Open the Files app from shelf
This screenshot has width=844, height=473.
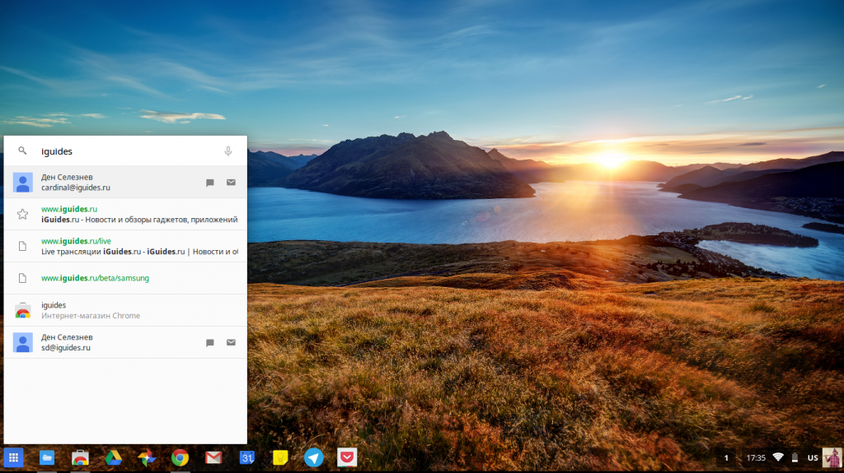coord(47,457)
